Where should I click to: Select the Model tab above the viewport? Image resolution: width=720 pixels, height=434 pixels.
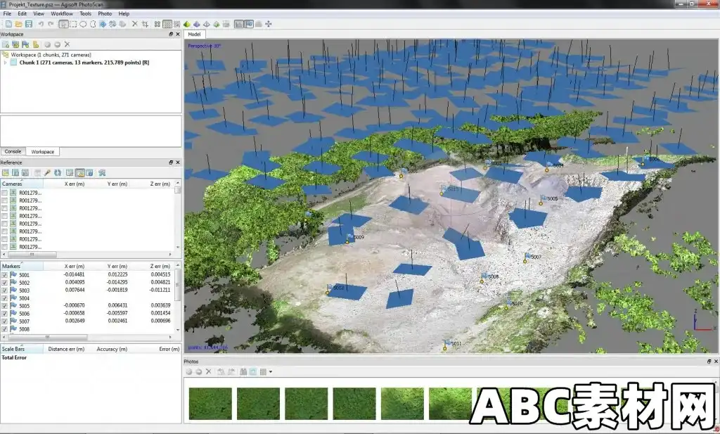click(195, 33)
